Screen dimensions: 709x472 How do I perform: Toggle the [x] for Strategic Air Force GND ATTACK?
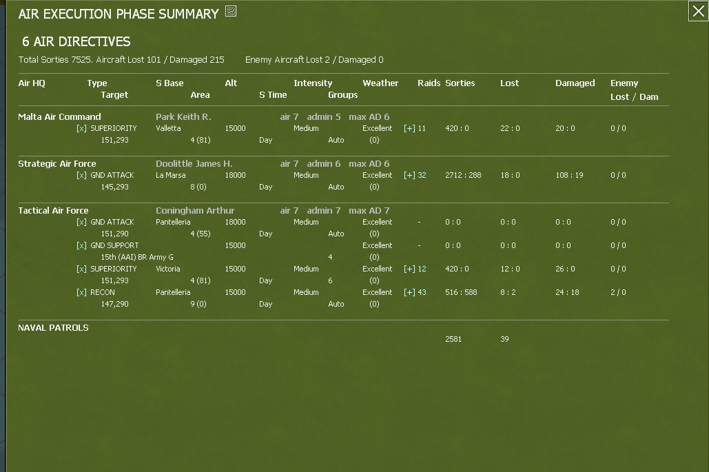tap(81, 176)
